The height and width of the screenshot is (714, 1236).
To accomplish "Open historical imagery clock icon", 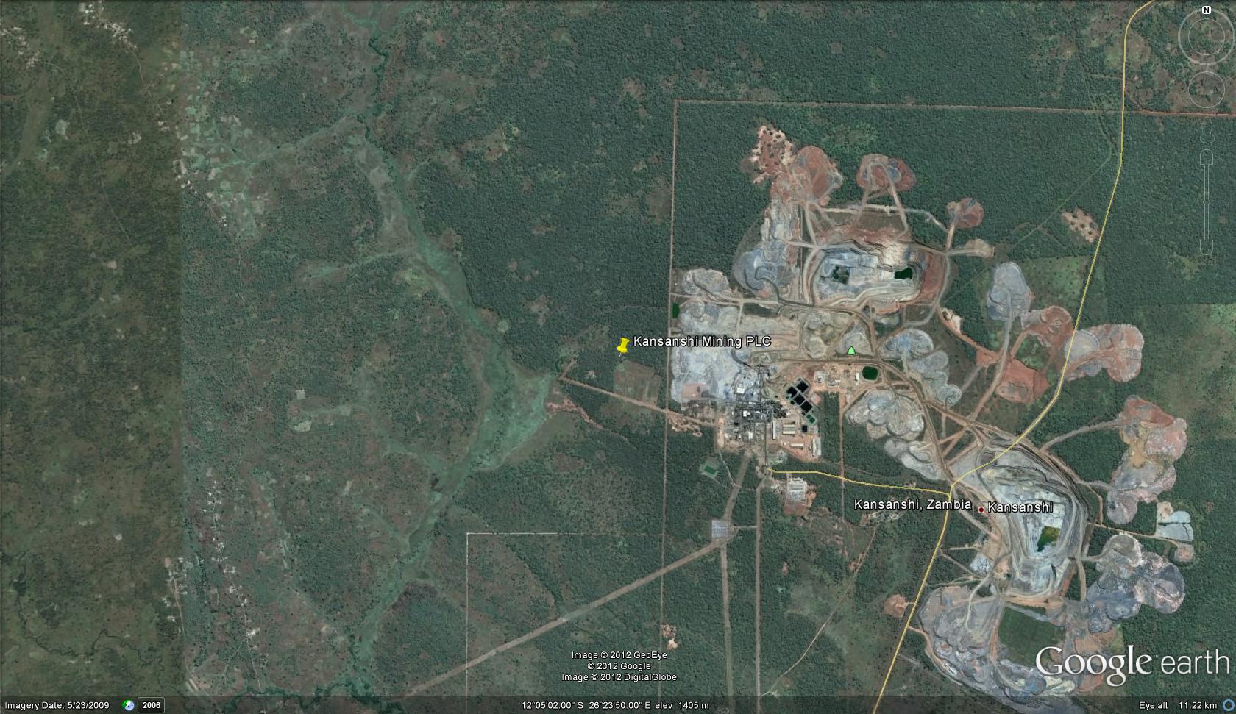I will [x=129, y=705].
